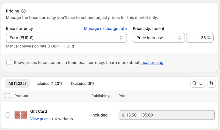Enable showing prices in local currency checkbox

[9, 62]
